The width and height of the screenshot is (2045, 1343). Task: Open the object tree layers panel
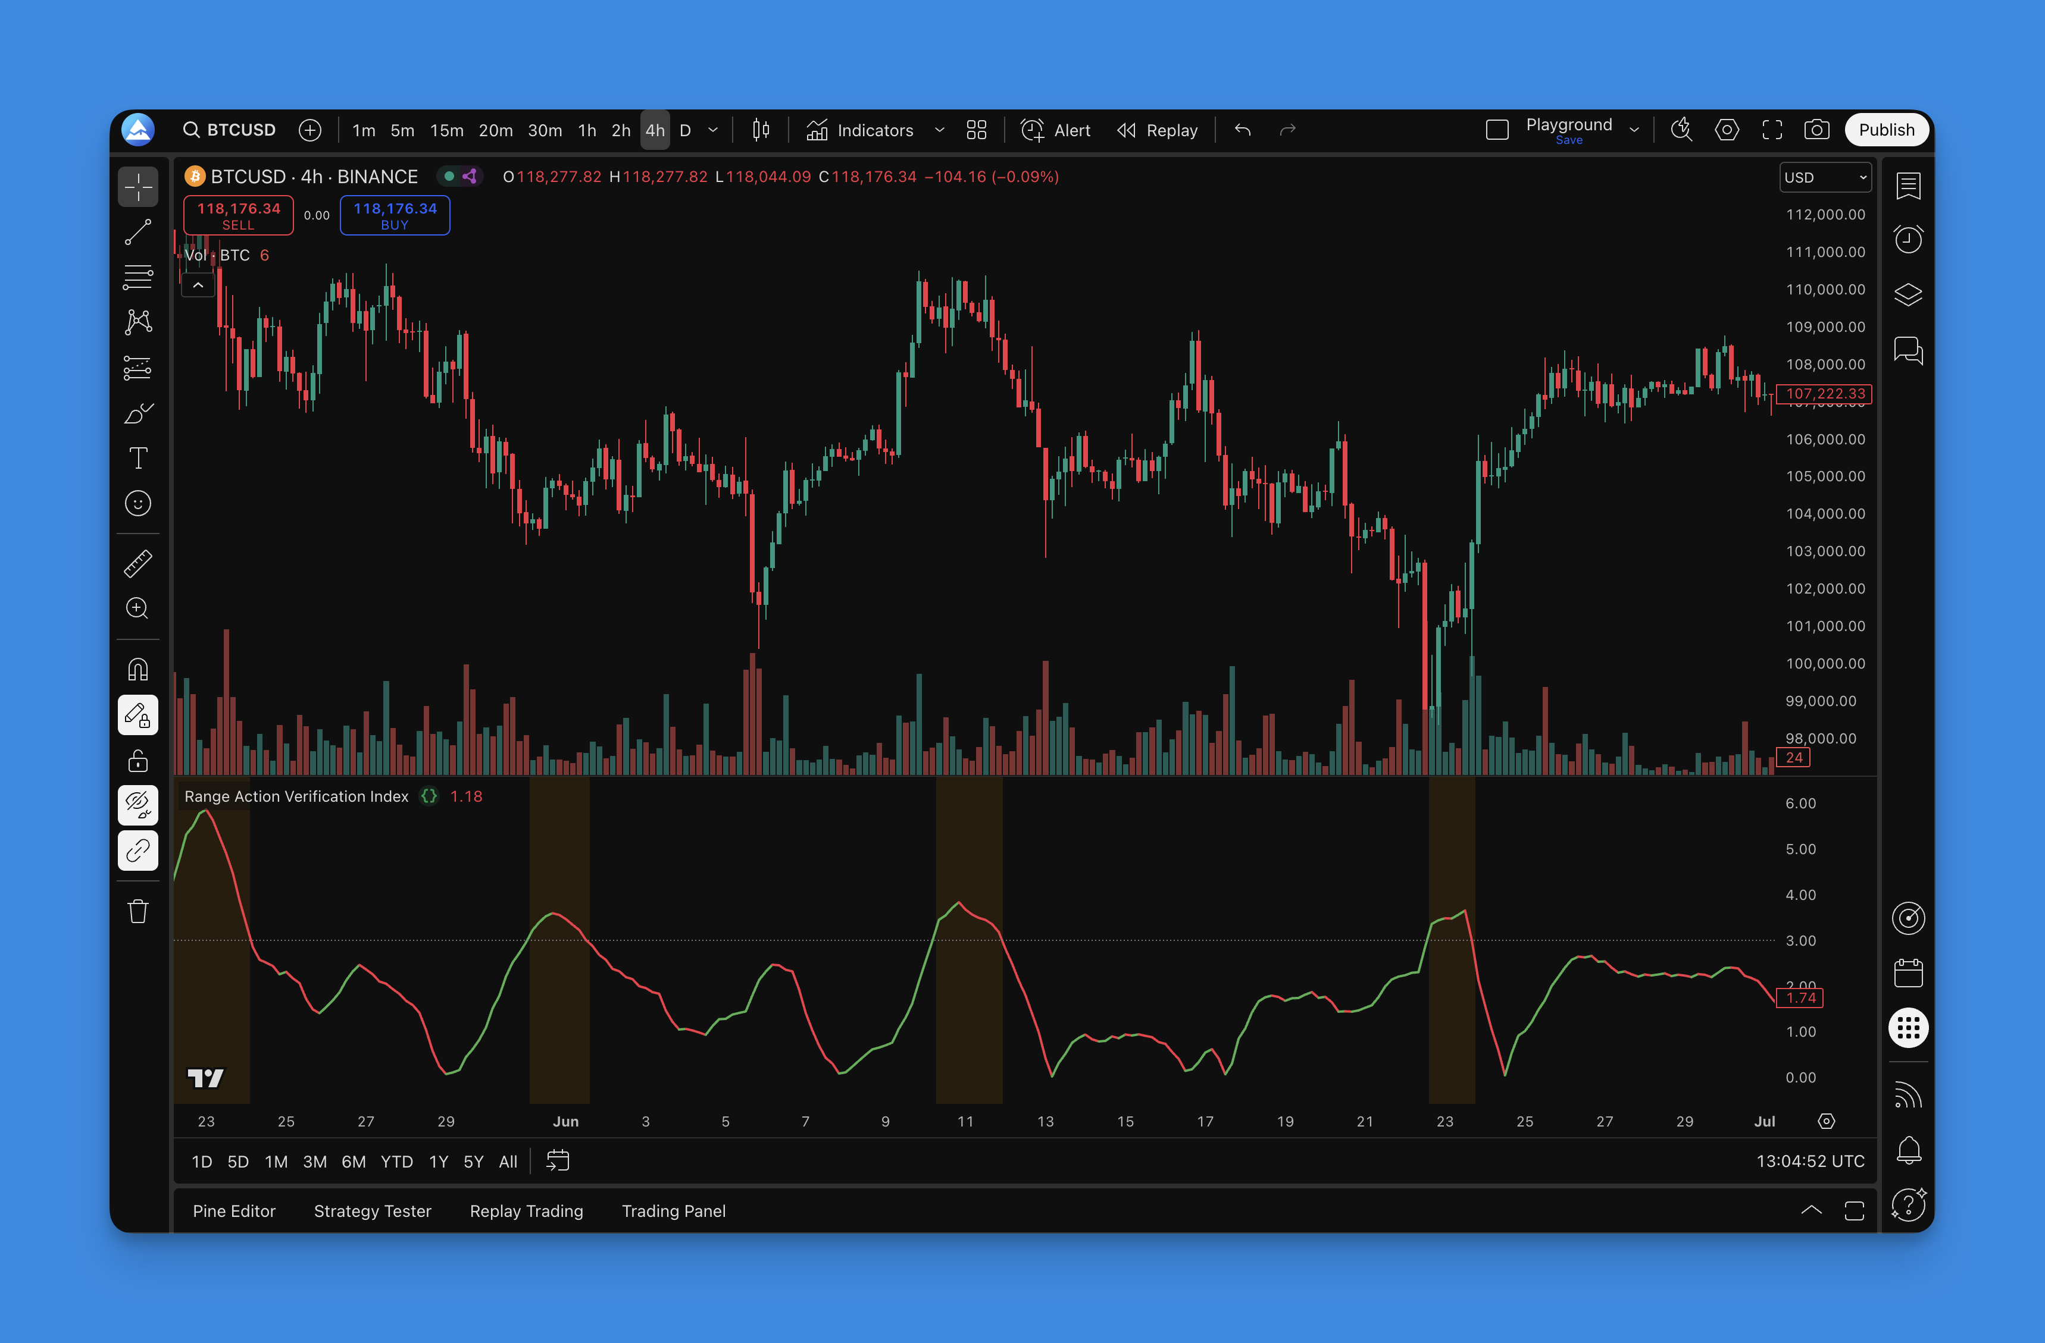tap(1908, 294)
